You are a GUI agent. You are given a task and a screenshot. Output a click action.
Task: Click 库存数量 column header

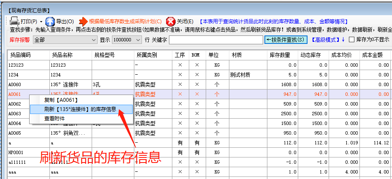(283, 55)
